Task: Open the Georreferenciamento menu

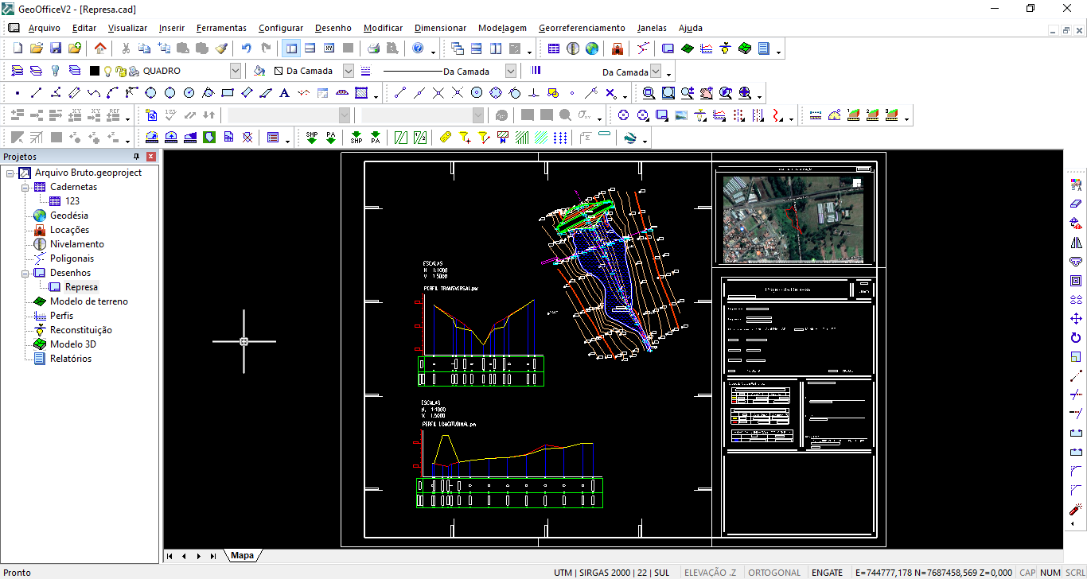Action: click(x=581, y=28)
